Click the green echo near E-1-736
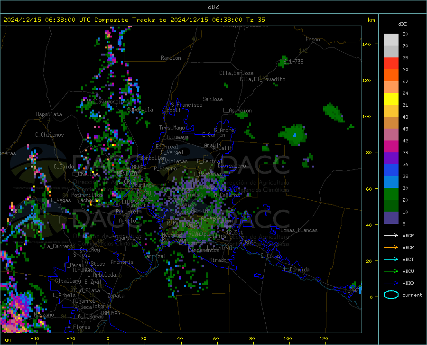The width and height of the screenshot is (427, 345). pyautogui.click(x=282, y=62)
